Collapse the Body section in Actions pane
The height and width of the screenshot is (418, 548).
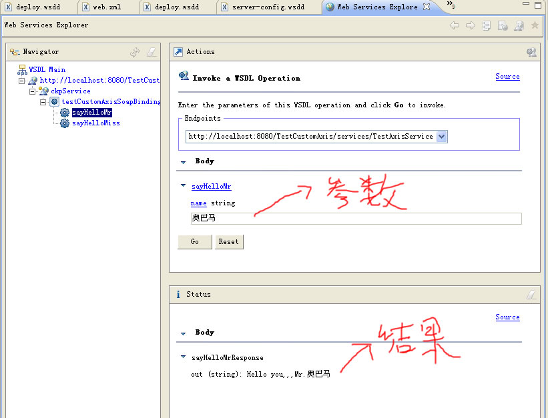(x=183, y=162)
